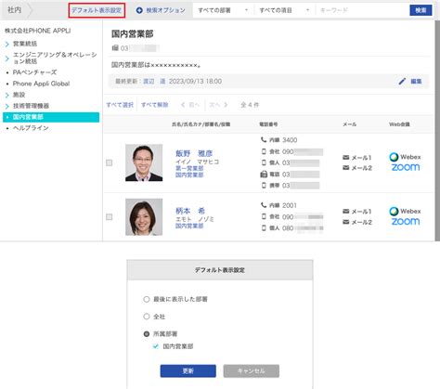The image size is (440, 389).
Task: Select PAベンチャーズ in department tree
Action: click(34, 72)
